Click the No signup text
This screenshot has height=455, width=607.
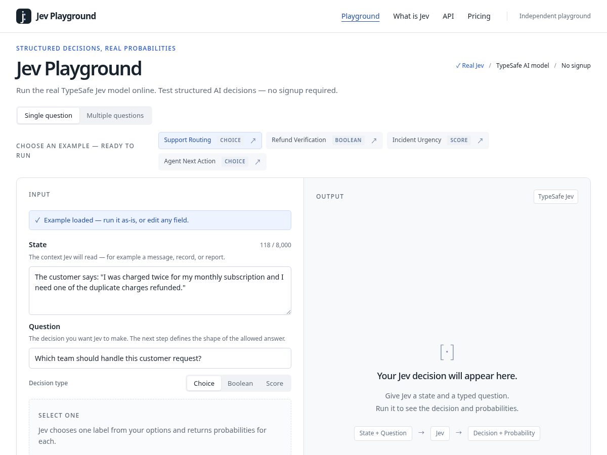(x=576, y=66)
